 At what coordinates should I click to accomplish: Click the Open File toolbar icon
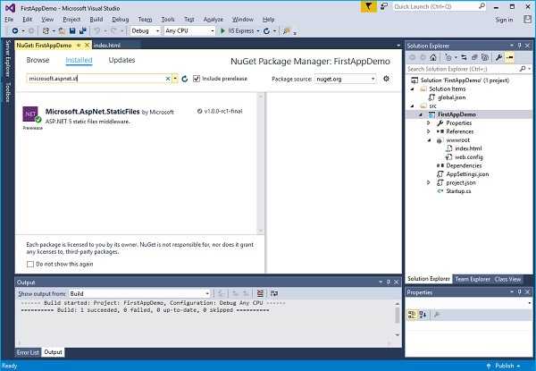(x=62, y=30)
